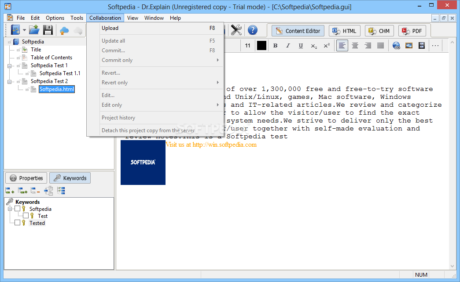Toggle subscript formatting

(x=314, y=46)
